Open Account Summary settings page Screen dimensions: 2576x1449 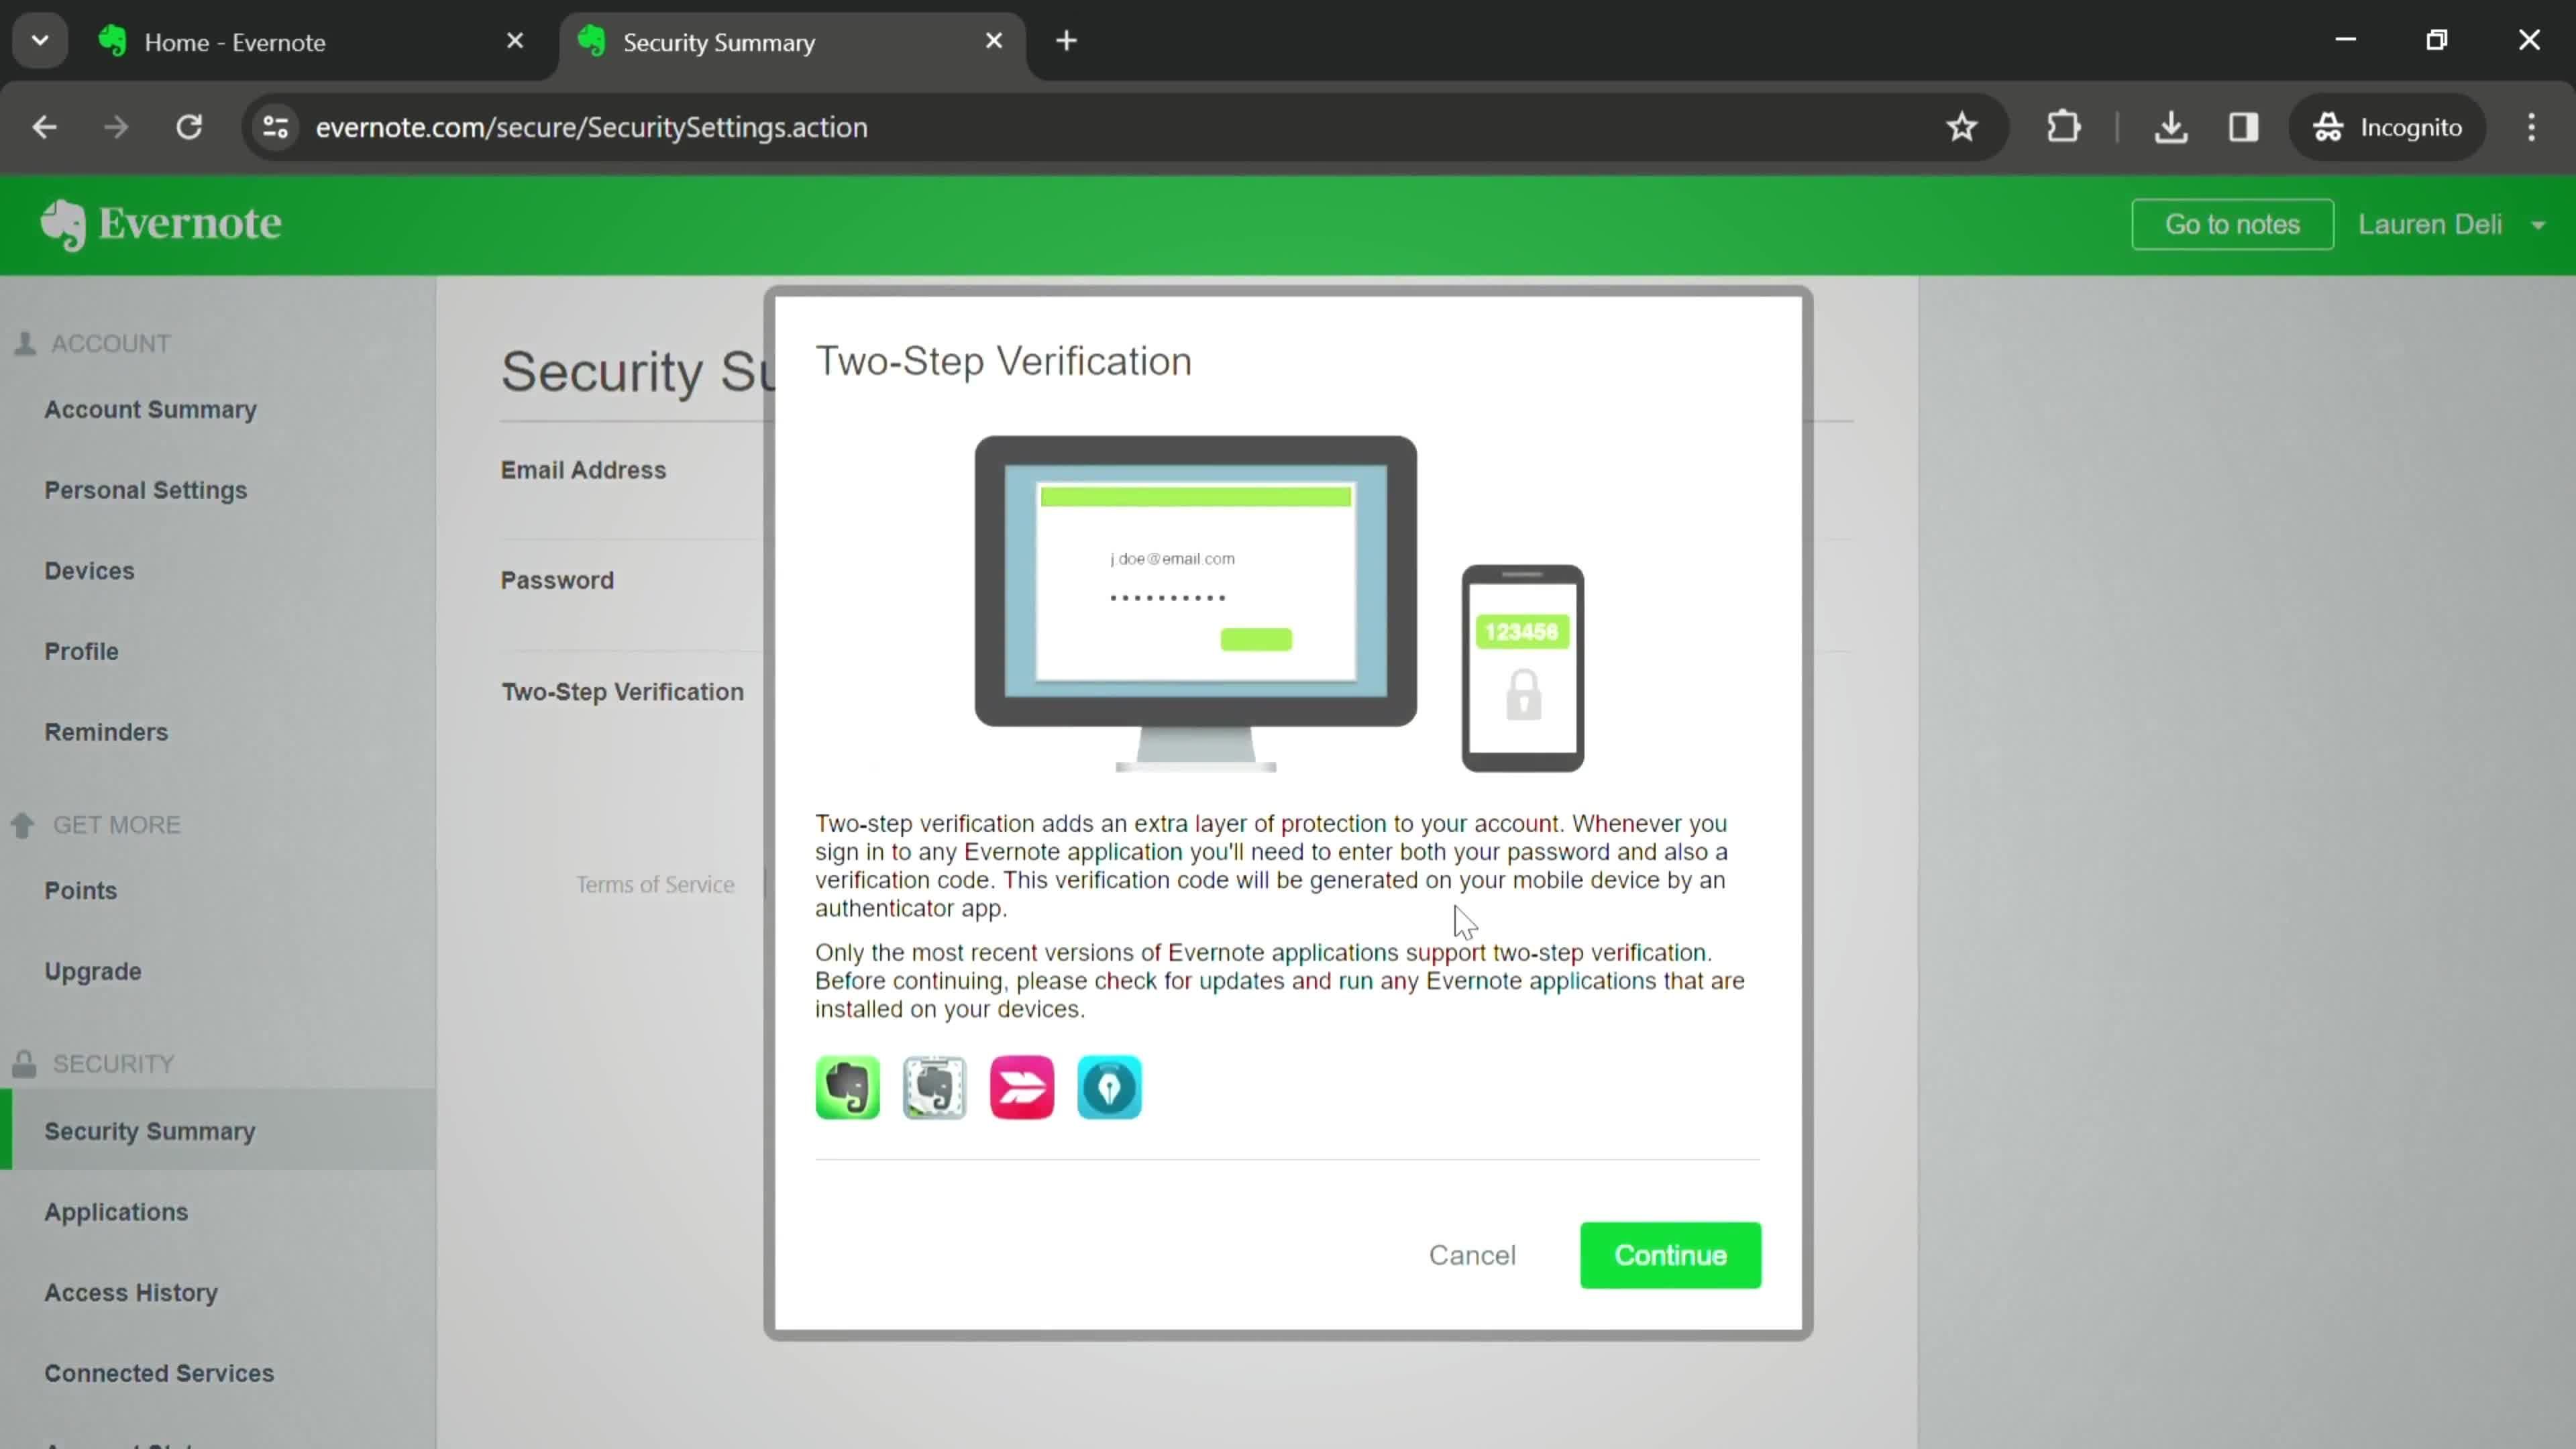coord(150,409)
